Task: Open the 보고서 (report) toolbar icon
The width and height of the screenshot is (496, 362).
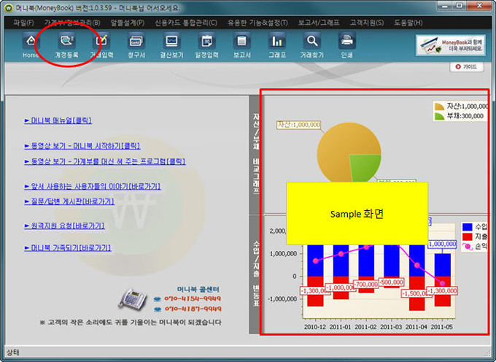Action: 242,45
